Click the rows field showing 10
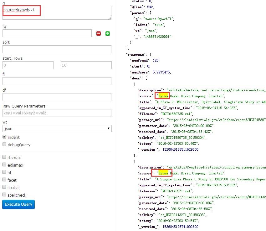The height and width of the screenshot is (231, 266). [86, 65]
